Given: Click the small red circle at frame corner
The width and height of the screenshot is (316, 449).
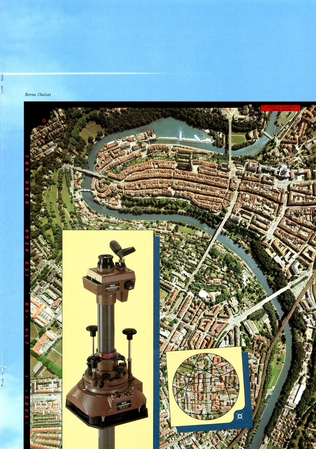Looking at the screenshot, I should [x=44, y=120].
